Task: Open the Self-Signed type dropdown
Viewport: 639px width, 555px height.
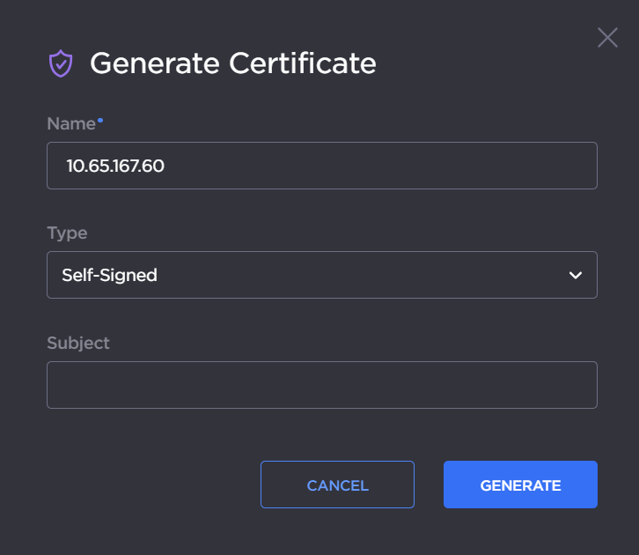Action: [x=321, y=275]
